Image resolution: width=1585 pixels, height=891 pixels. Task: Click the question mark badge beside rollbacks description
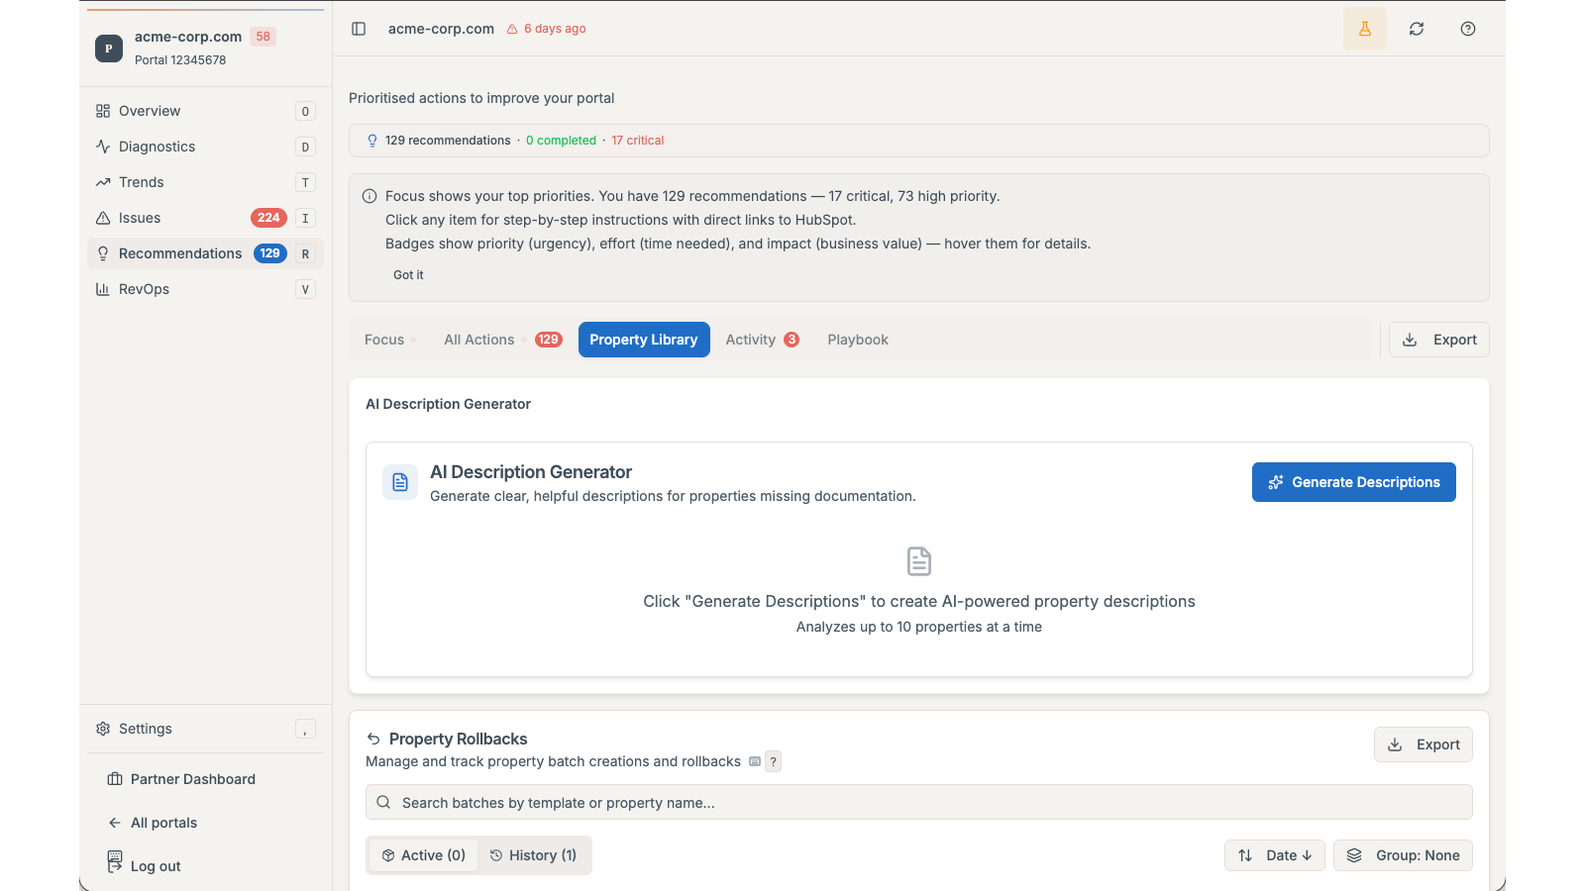(774, 761)
